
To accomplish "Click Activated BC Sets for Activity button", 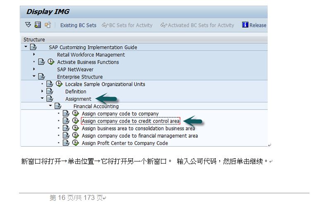I will tap(197, 25).
